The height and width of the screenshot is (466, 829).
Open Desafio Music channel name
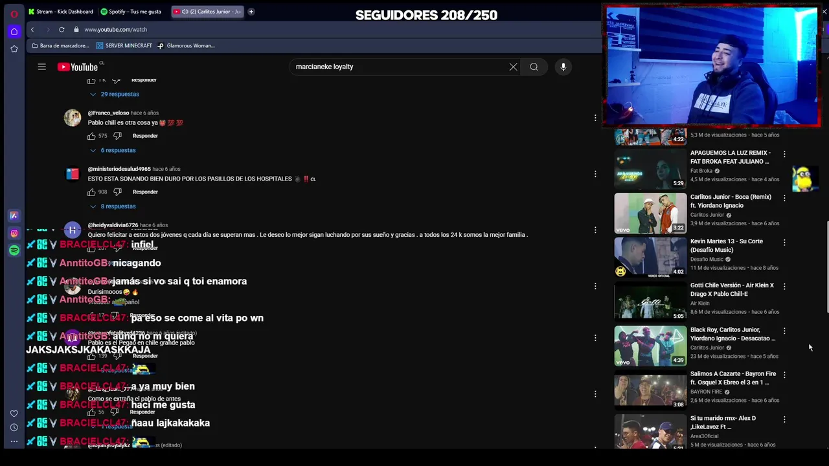(707, 260)
